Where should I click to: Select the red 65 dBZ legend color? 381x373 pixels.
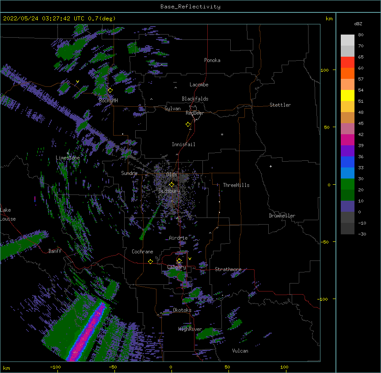(347, 62)
